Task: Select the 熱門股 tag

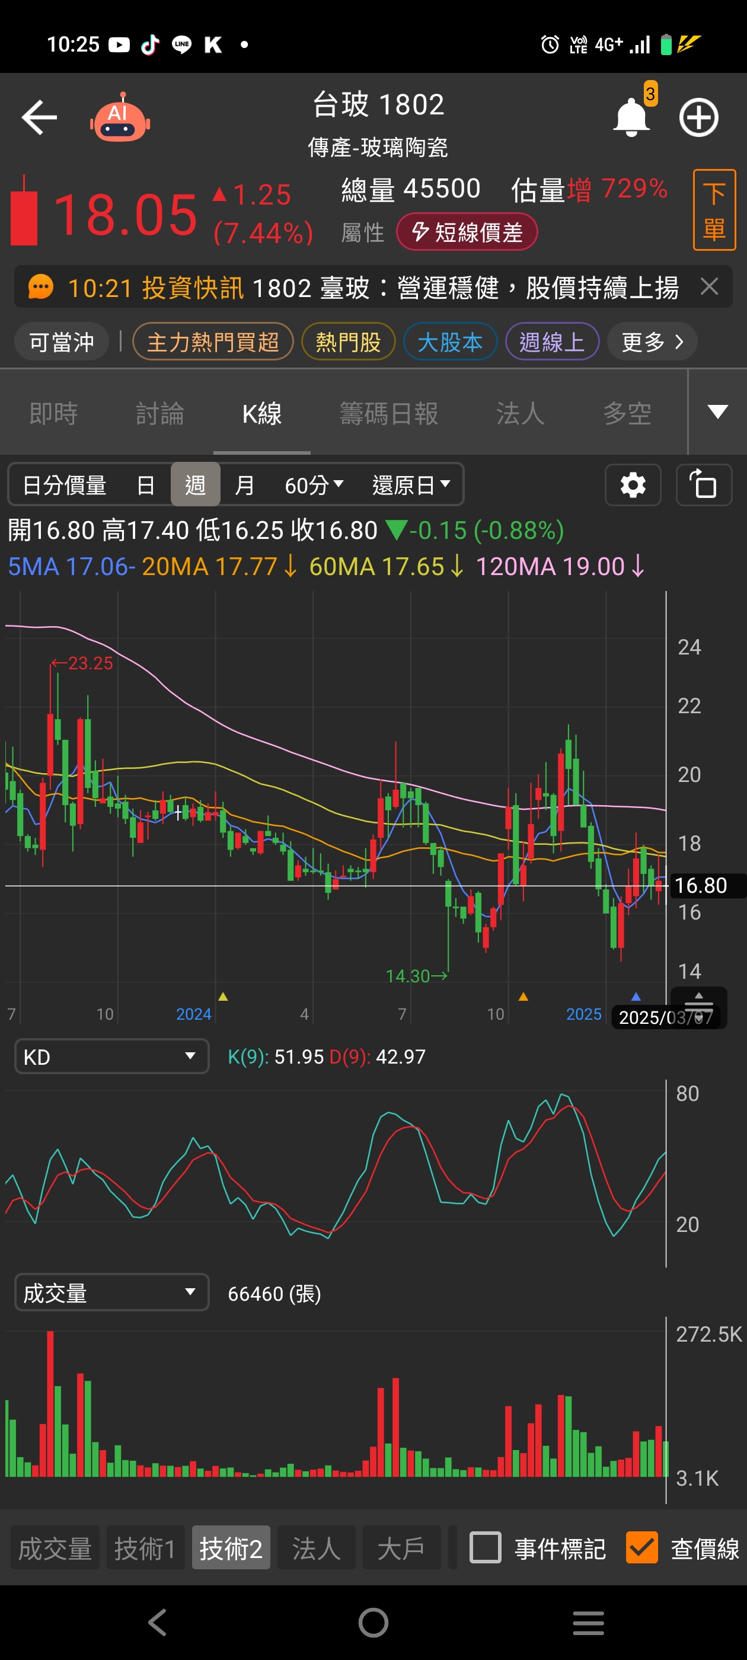Action: 348,341
